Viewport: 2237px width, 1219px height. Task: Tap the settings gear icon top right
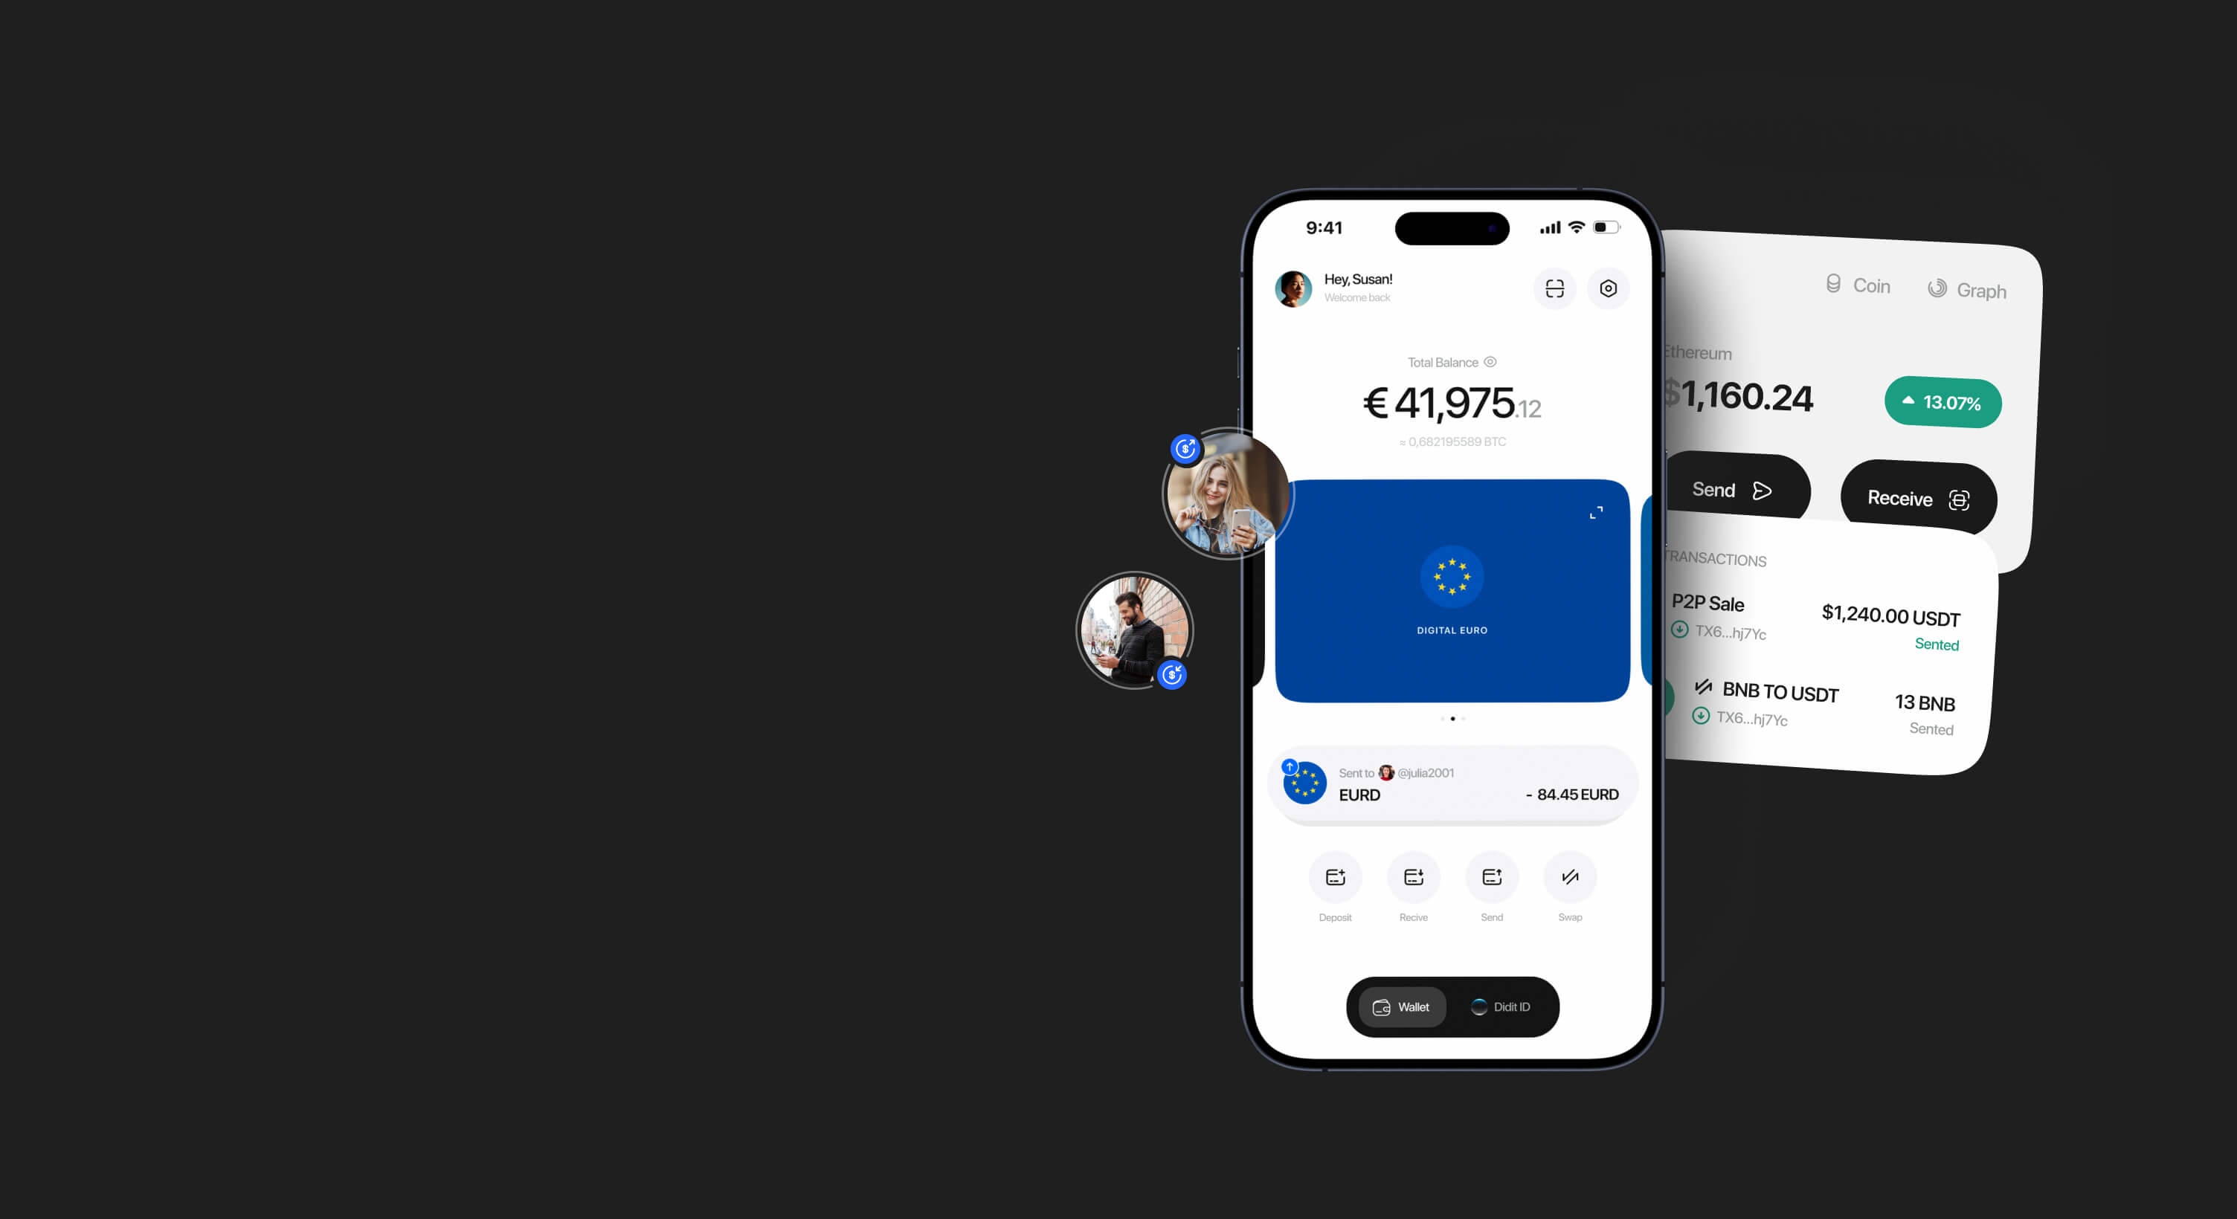1606,287
